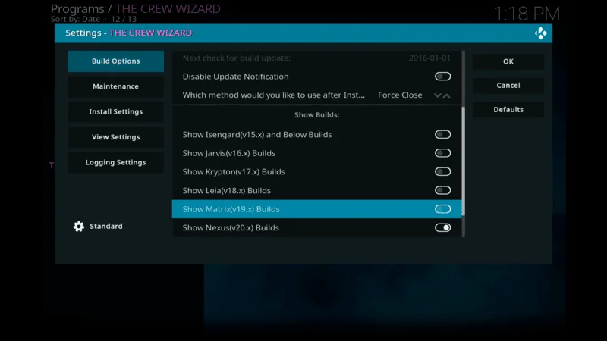Image resolution: width=607 pixels, height=341 pixels.
Task: Open the Build Options category
Action: pos(116,61)
